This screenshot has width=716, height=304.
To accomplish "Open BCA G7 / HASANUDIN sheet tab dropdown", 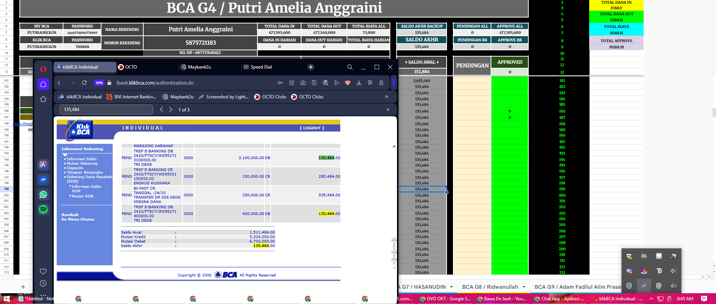I will coord(451,287).
